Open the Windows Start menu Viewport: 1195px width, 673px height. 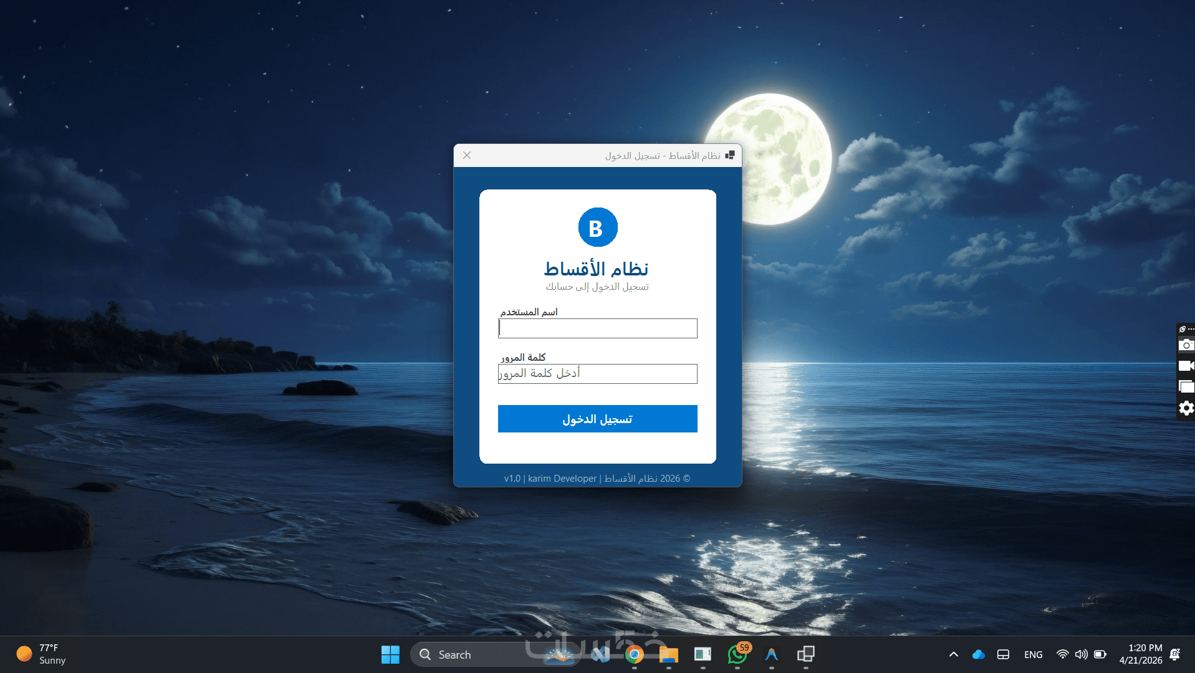click(x=390, y=654)
